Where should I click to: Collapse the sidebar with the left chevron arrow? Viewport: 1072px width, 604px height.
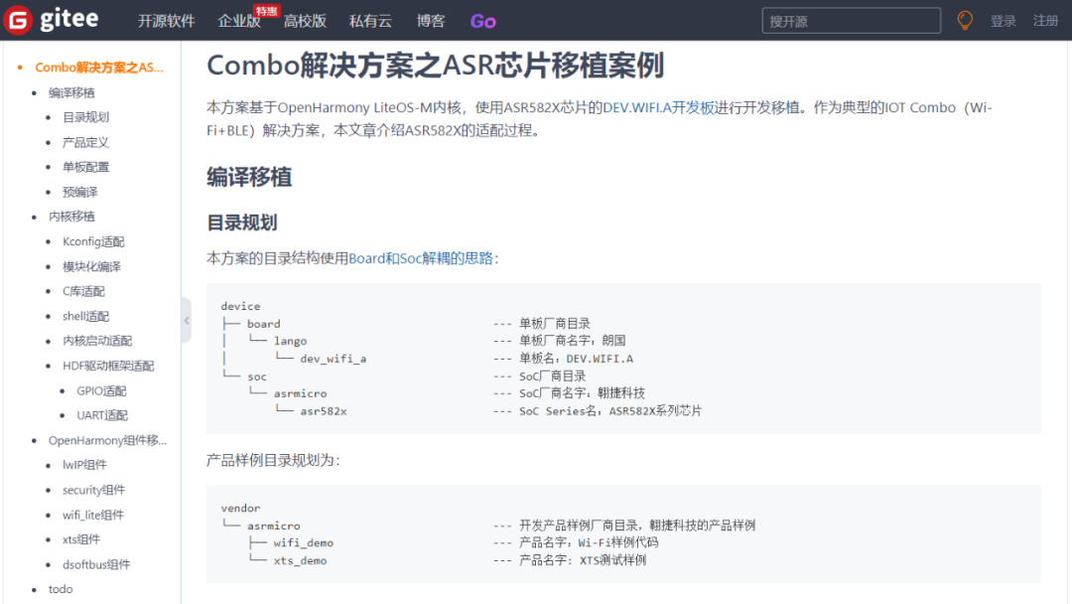click(187, 321)
